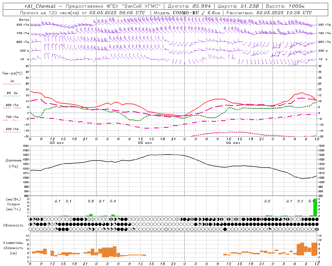Click the Осадки precipitation label
The height and width of the screenshot is (266, 332).
click(13, 204)
